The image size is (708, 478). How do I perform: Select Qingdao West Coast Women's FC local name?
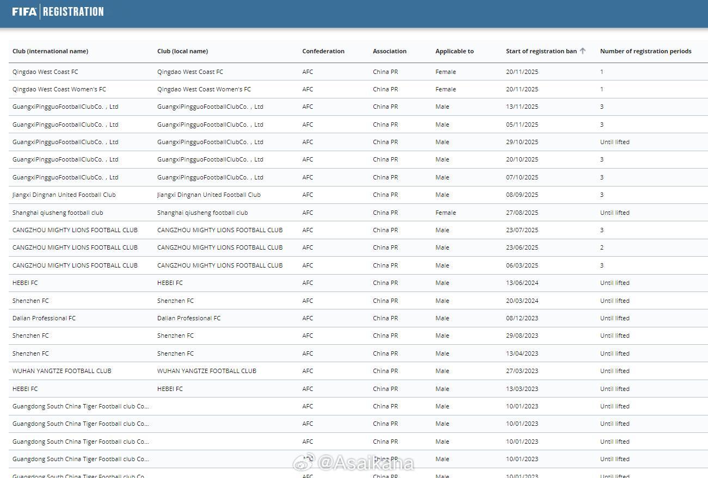click(204, 89)
